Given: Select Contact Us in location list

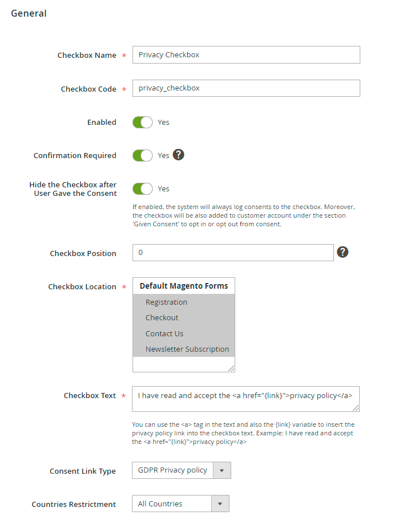Looking at the screenshot, I should click(165, 333).
